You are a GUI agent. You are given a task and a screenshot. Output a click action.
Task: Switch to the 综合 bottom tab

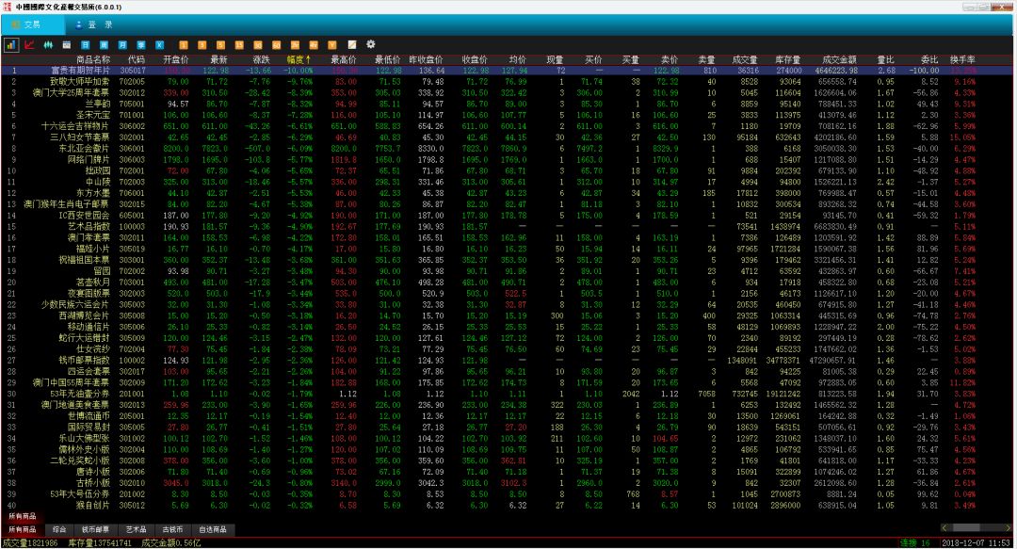coord(59,529)
